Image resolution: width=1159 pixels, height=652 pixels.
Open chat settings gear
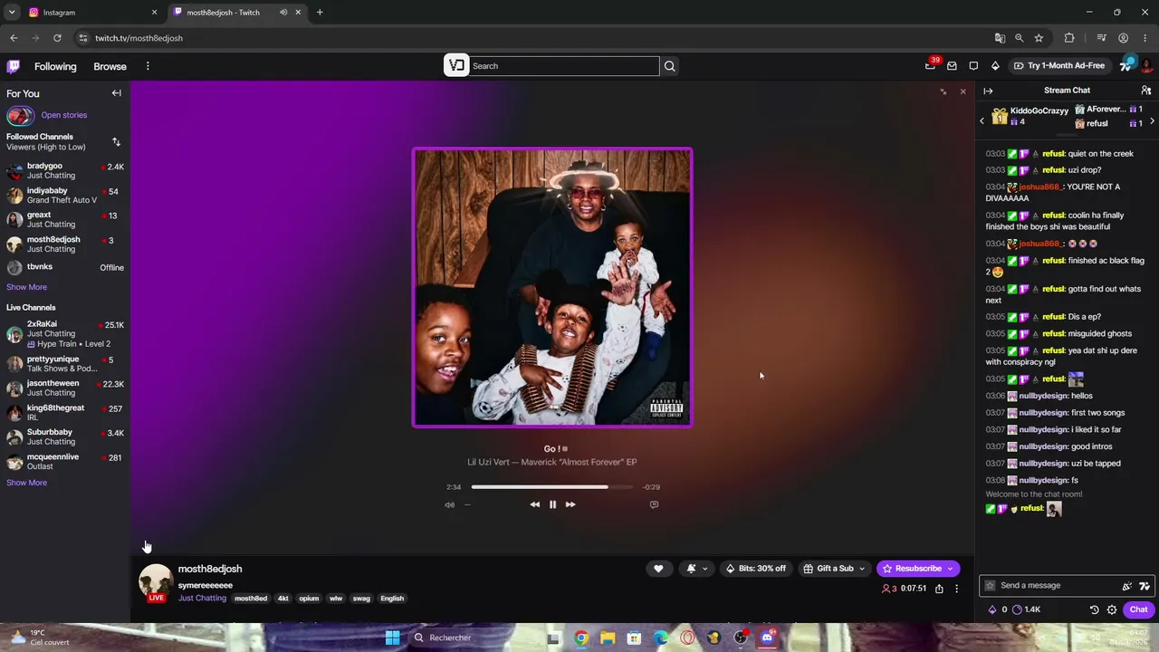(x=1112, y=609)
